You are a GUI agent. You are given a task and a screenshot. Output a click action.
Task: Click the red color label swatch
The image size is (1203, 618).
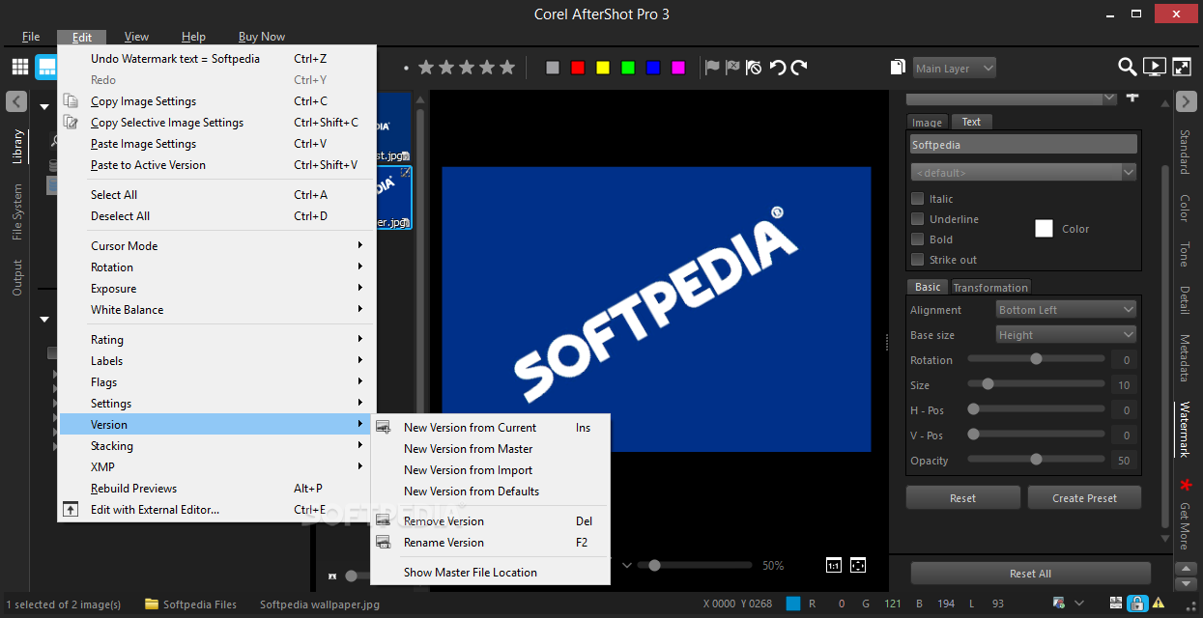pyautogui.click(x=578, y=68)
